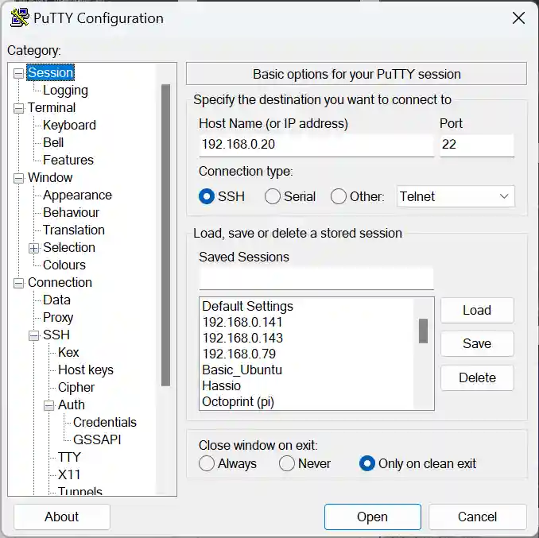This screenshot has height=538, width=539.
Task: Open the Features category
Action: (x=68, y=160)
